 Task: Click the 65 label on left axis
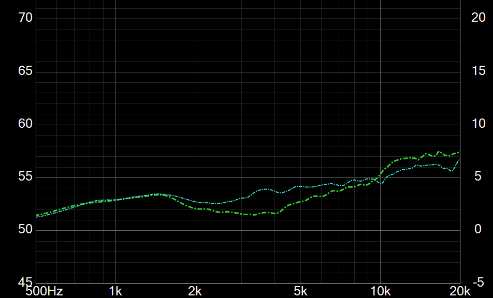25,71
